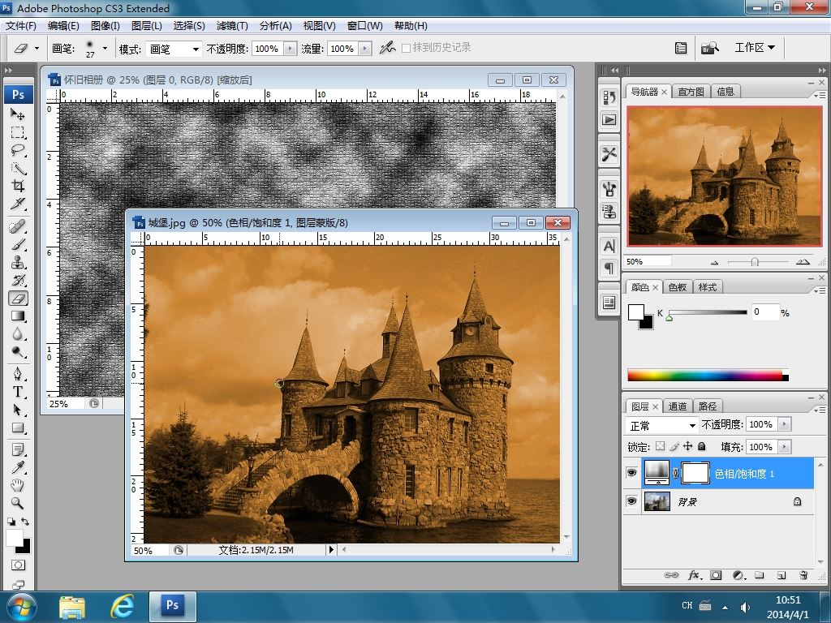Choose the Zoom magnifier tool

click(x=18, y=504)
